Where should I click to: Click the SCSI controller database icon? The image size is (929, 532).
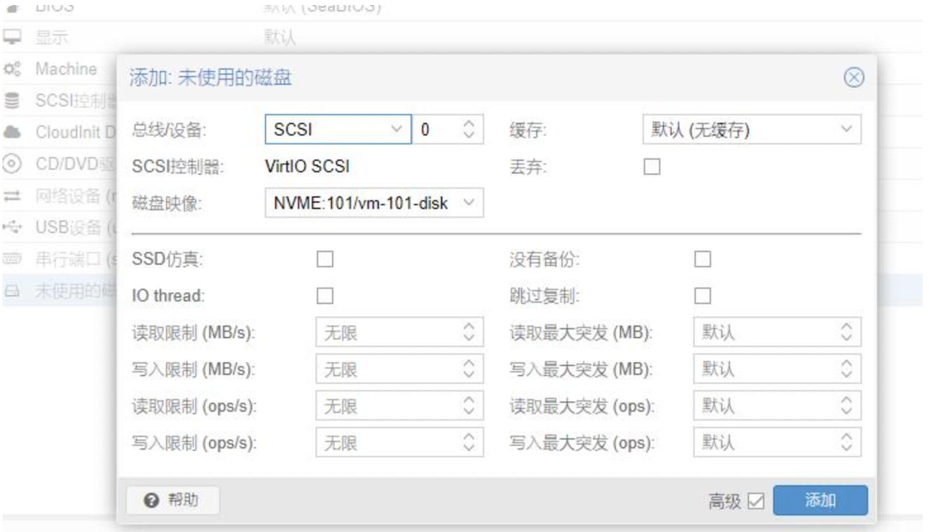tap(12, 100)
